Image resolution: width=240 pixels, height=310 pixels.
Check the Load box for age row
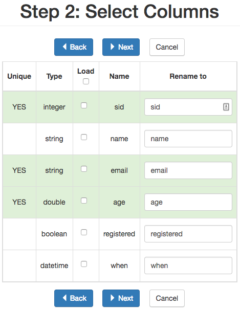[84, 201]
